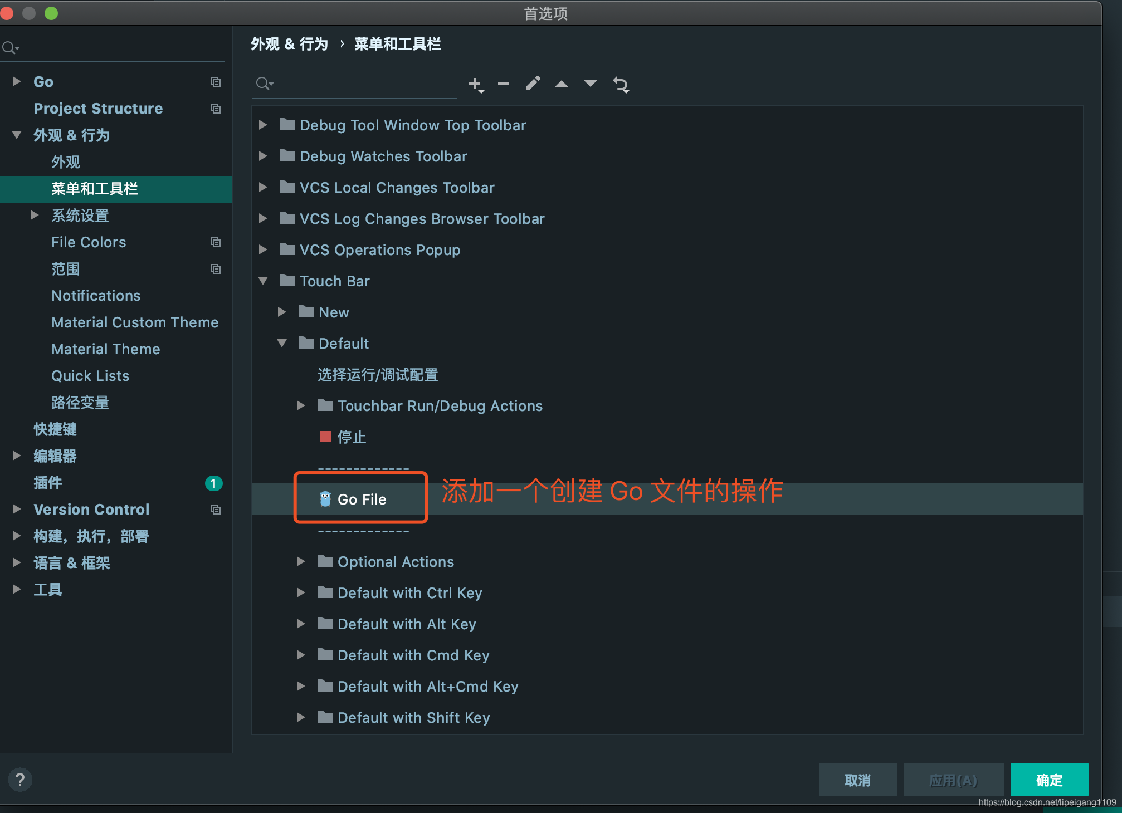Screen dimensions: 1122x813
Task: Expand the New folder under Touch Bar
Action: [x=282, y=312]
